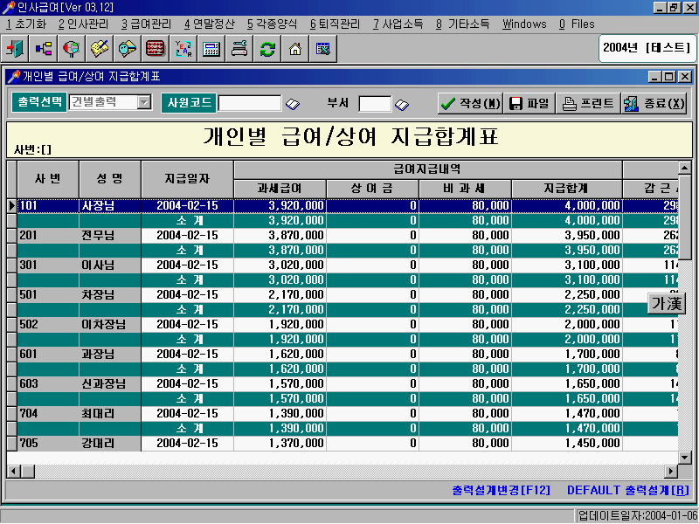Click the lookup icon next to 사원코드 field
Viewport: 699px width, 524px height.
tap(293, 104)
